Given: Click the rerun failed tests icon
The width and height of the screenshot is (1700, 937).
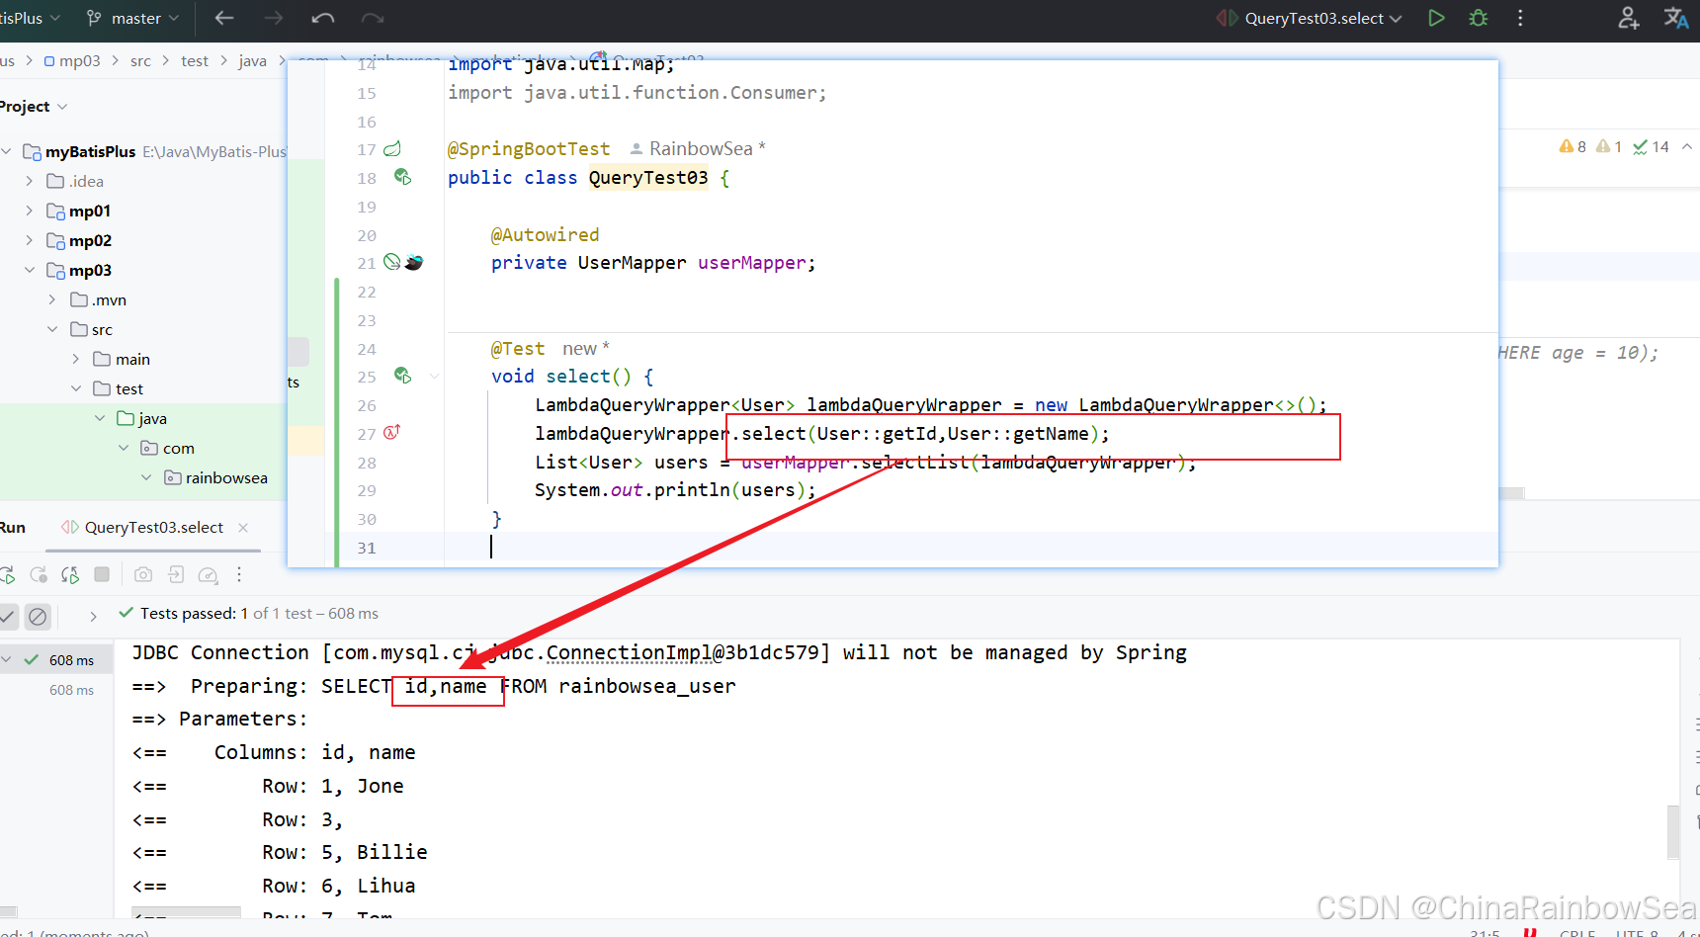Looking at the screenshot, I should 39,574.
